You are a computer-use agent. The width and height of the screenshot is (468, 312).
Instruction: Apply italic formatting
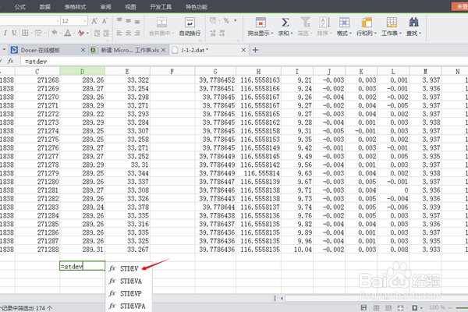coord(5,33)
